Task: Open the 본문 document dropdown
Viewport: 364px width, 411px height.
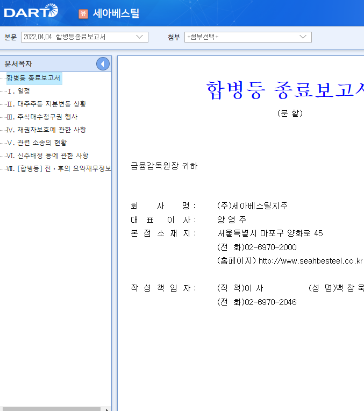Action: (84, 37)
